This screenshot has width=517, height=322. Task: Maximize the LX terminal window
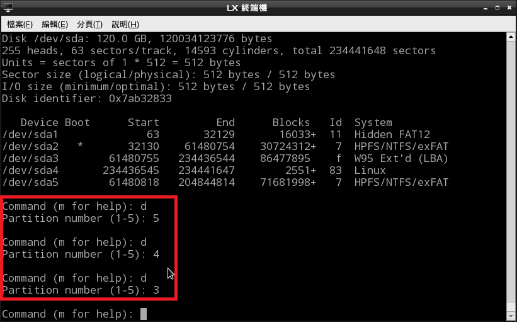(x=496, y=8)
